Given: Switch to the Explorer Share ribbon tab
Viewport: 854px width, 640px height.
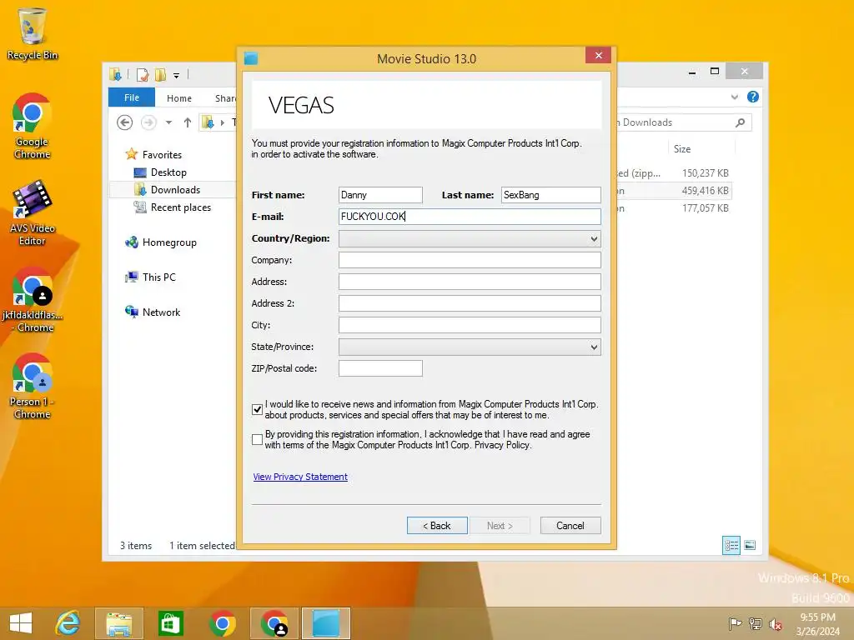Looking at the screenshot, I should [225, 98].
